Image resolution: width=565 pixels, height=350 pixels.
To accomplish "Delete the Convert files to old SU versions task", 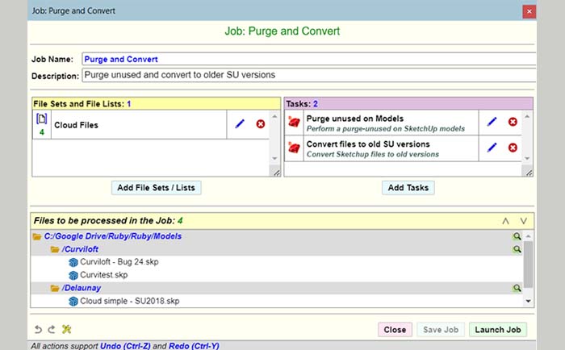I will click(513, 148).
